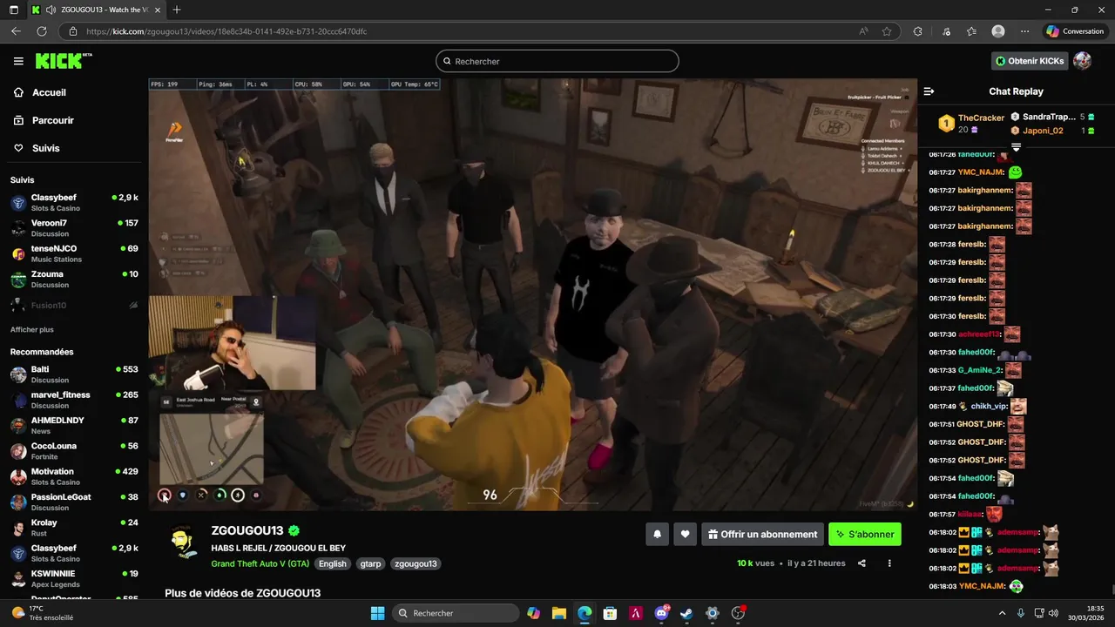Open the Suivis following page
The image size is (1115, 627).
pyautogui.click(x=46, y=148)
